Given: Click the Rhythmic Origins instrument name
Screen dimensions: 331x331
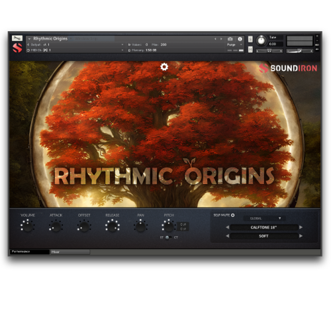Looking at the screenshot, I should pos(50,38).
